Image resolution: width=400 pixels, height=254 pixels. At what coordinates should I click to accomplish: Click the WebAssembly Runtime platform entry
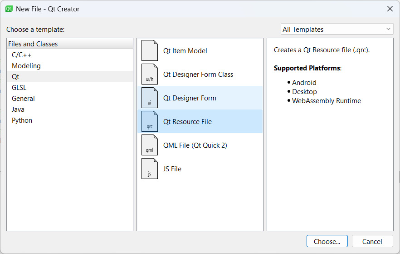pos(326,101)
